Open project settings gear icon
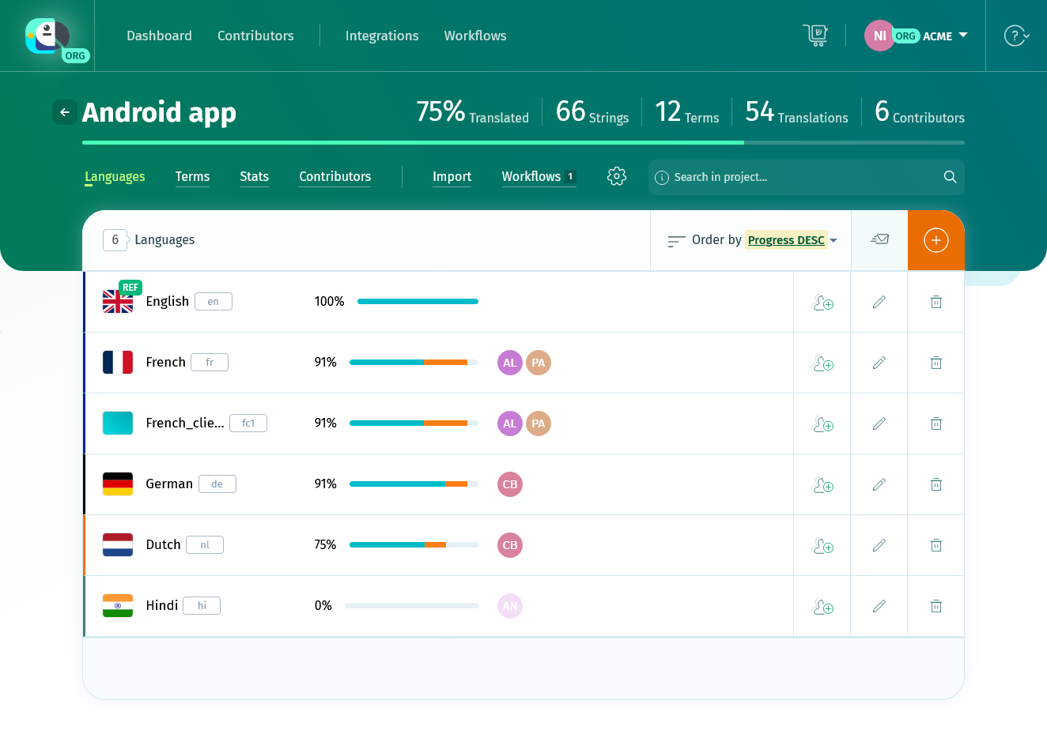Screen dimensions: 1047x734 [617, 176]
